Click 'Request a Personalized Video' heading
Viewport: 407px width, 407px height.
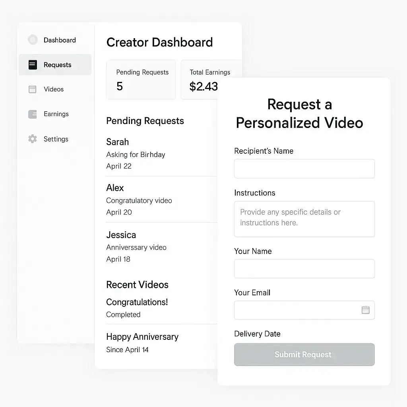click(x=300, y=113)
